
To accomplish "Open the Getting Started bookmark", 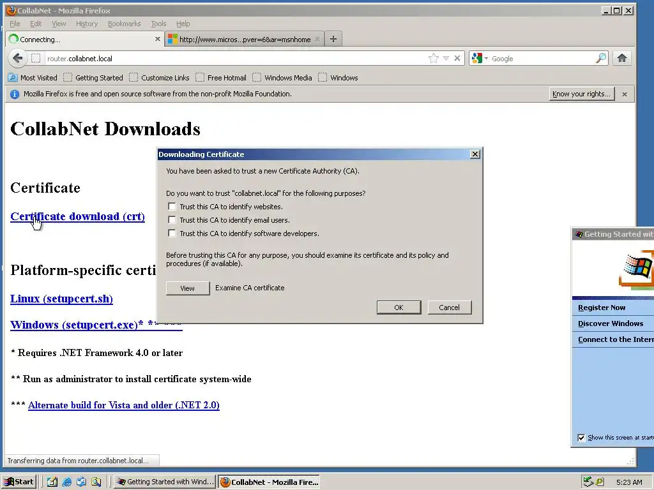I will pos(93,77).
